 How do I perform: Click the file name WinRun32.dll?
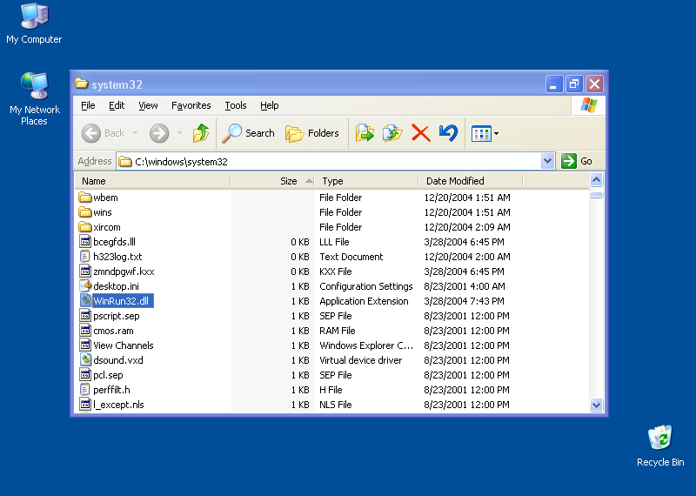[123, 300]
